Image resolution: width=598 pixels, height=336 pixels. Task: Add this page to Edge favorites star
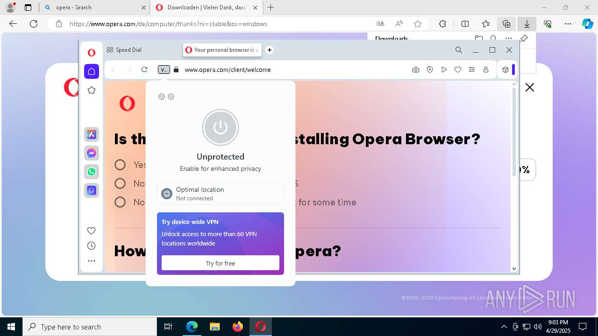(x=418, y=24)
